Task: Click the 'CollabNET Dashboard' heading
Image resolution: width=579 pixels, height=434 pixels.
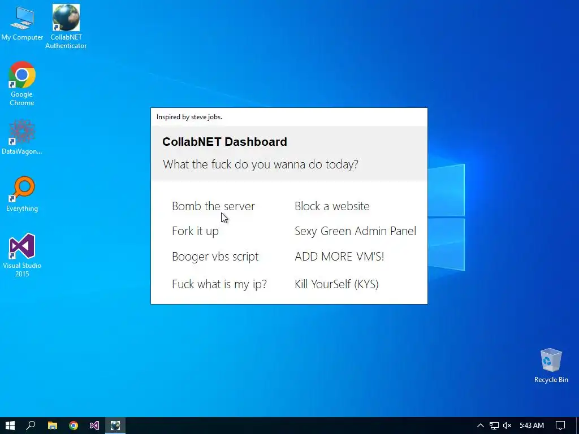Action: (224, 142)
